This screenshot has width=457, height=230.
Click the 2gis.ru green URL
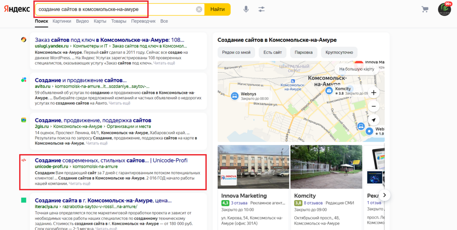[x=42, y=126]
